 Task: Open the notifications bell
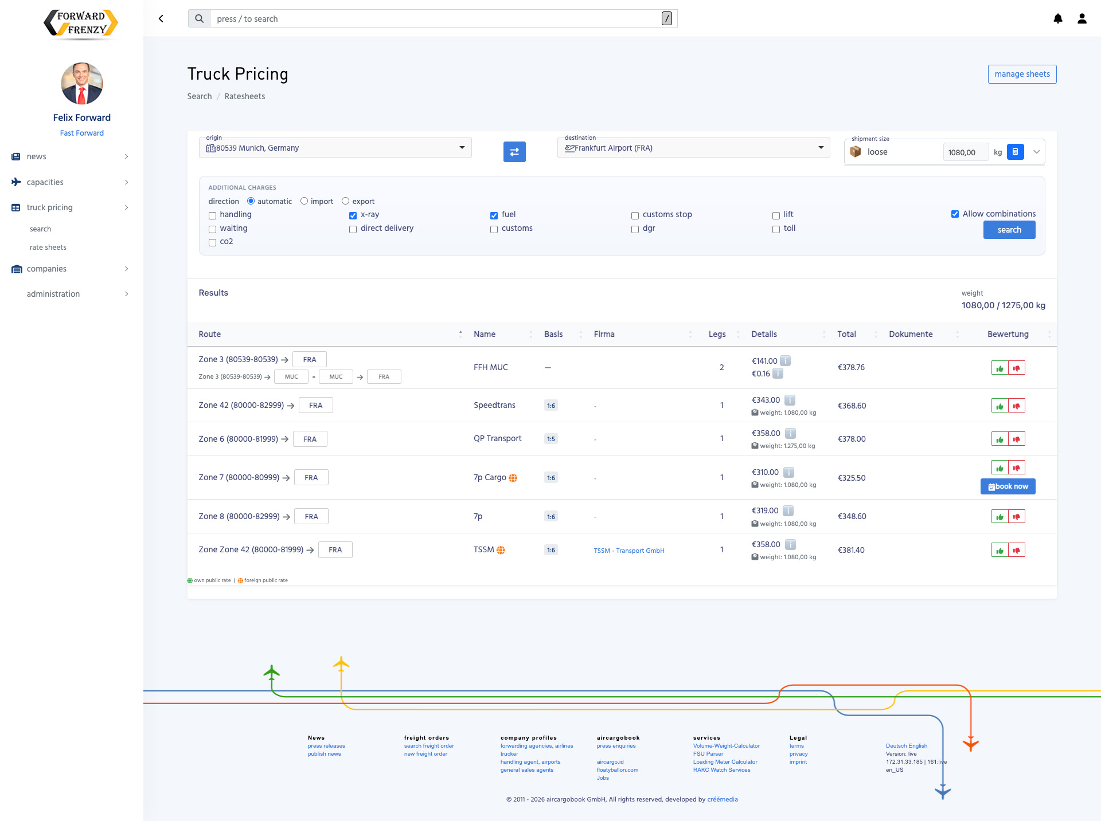(1058, 19)
